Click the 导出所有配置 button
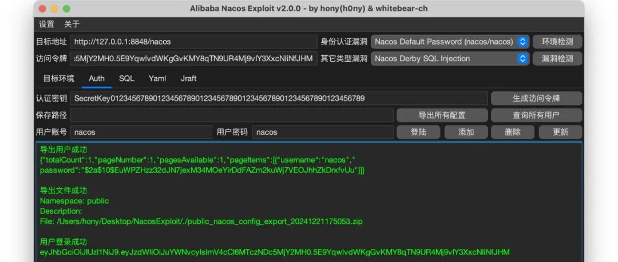The height and width of the screenshot is (262, 618). tap(442, 115)
